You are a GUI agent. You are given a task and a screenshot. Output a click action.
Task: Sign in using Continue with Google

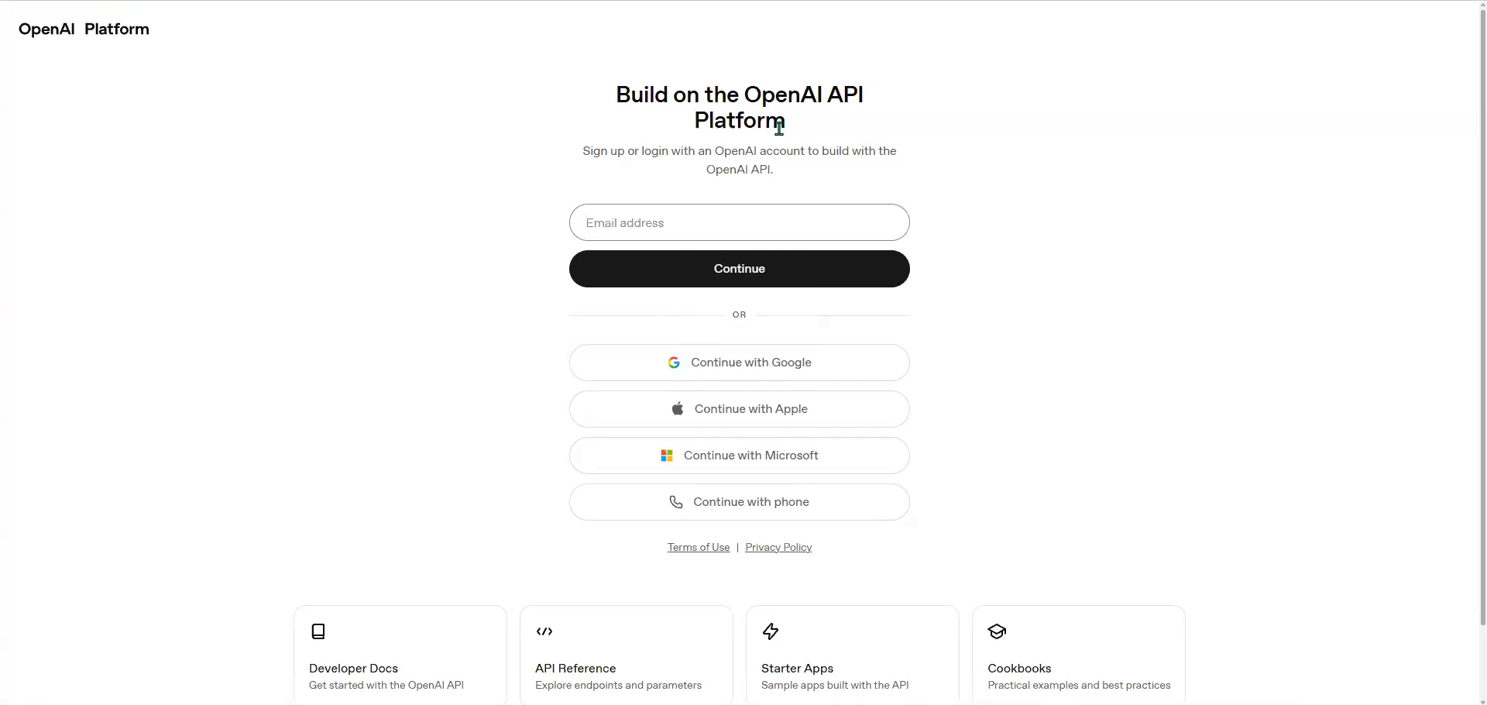click(x=740, y=363)
